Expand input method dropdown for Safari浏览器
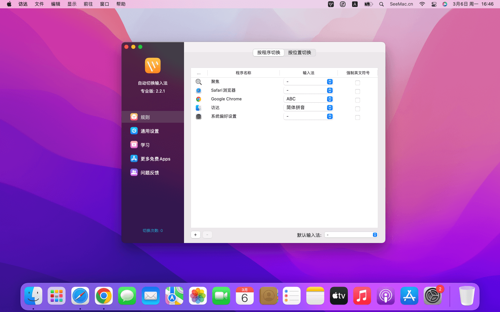This screenshot has height=312, width=500. (308, 90)
